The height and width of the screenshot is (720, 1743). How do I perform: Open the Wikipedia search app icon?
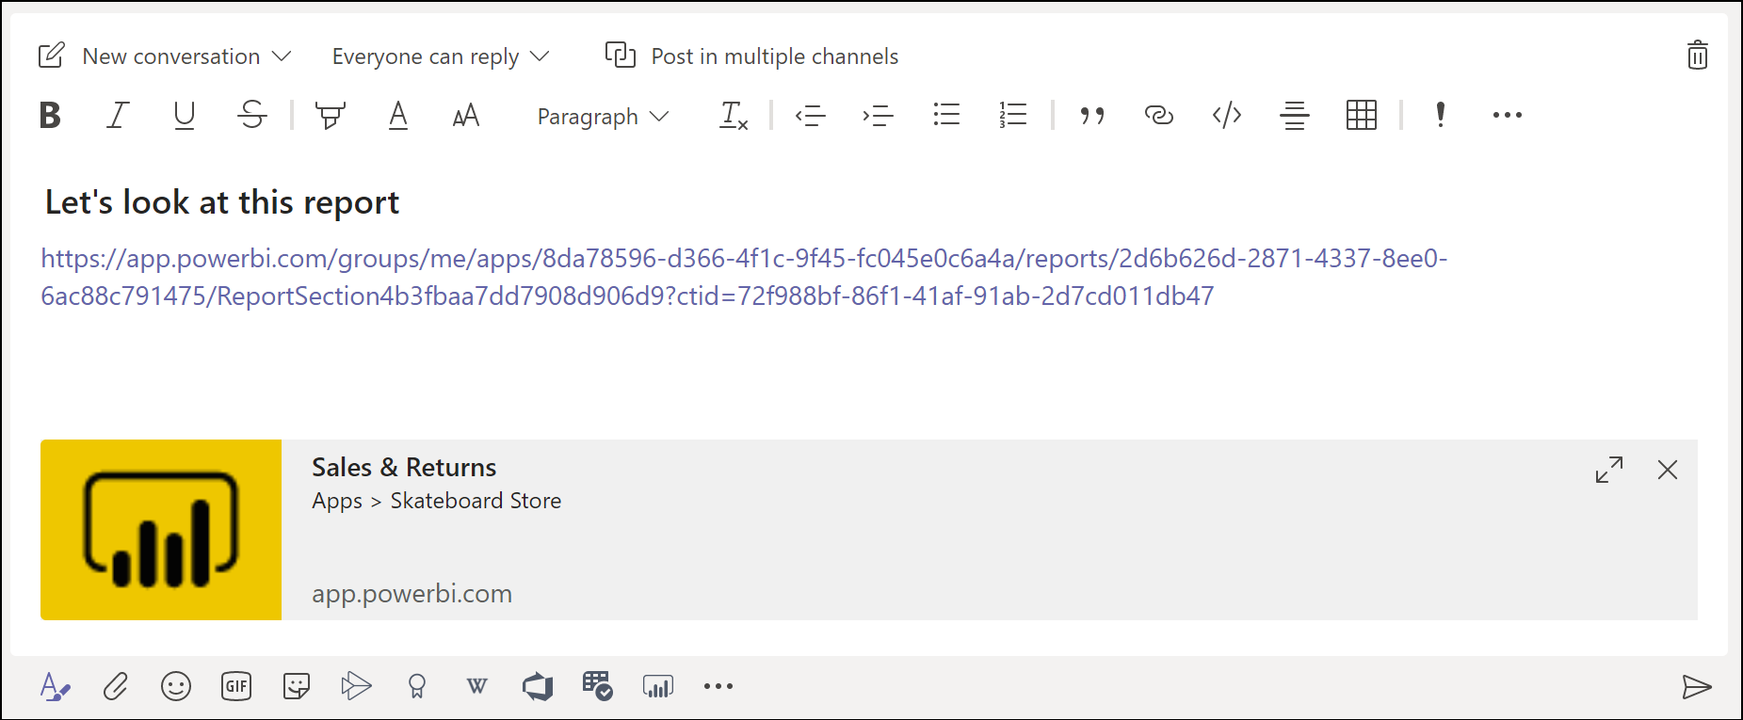coord(477,686)
